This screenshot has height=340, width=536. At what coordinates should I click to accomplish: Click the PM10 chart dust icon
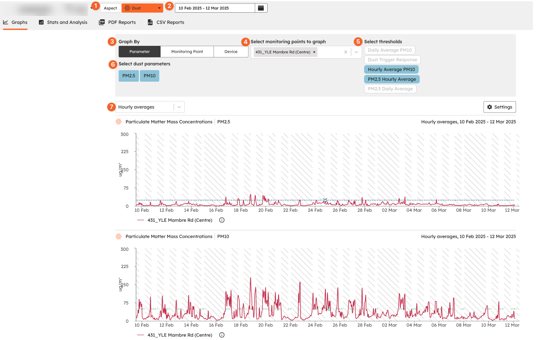(119, 236)
